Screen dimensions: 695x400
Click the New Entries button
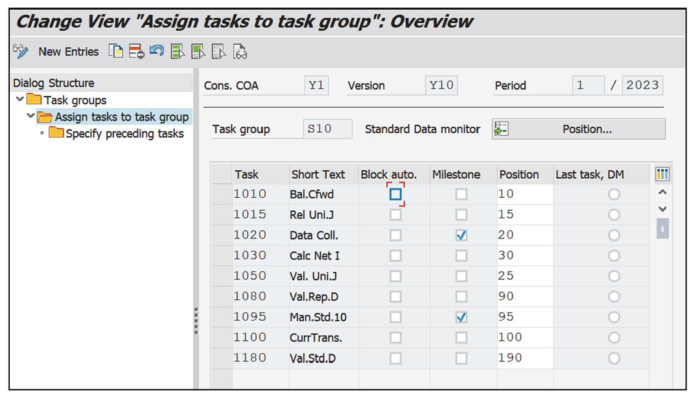click(68, 51)
